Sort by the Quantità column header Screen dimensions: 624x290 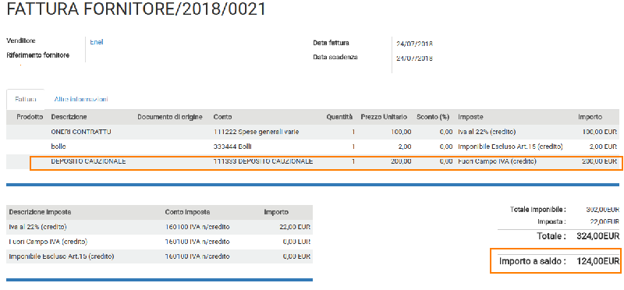click(339, 117)
